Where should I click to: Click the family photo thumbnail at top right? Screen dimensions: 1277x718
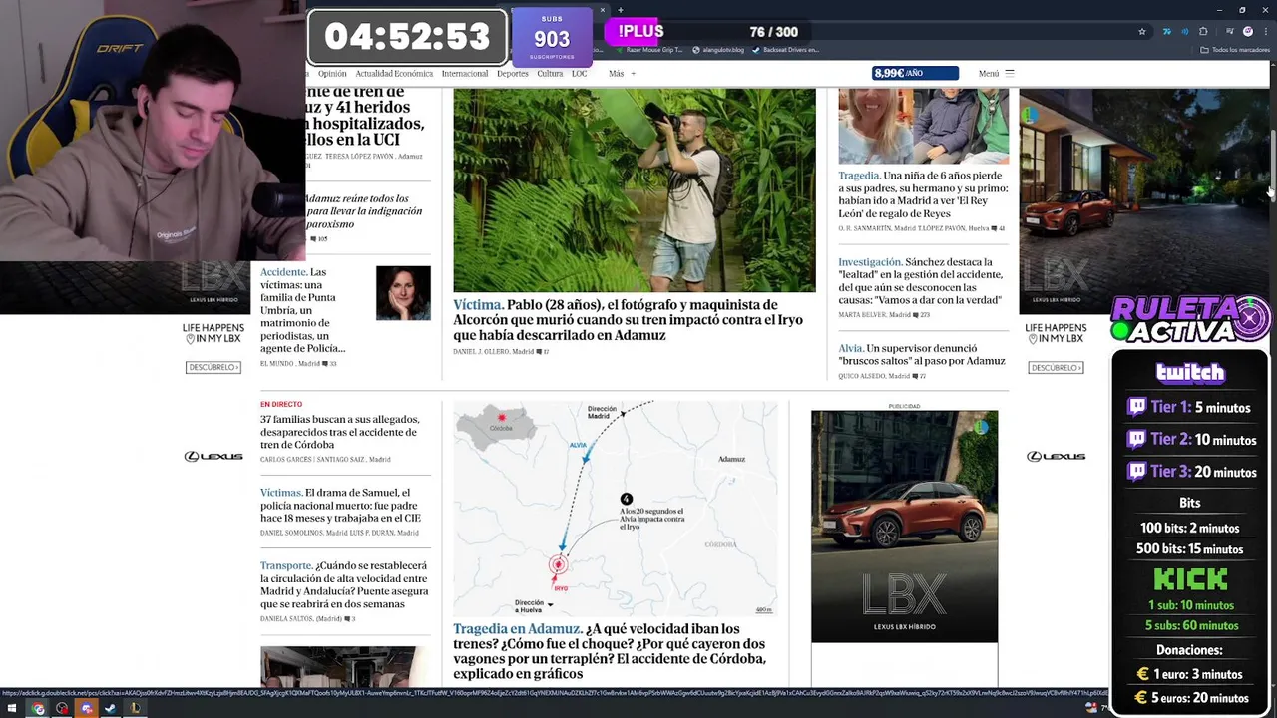click(923, 126)
